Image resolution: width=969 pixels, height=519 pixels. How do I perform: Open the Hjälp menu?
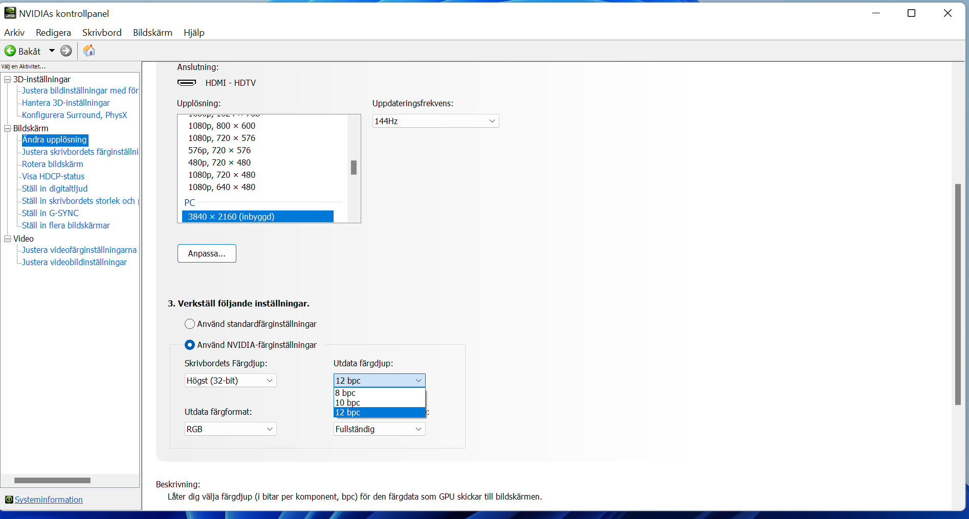194,33
